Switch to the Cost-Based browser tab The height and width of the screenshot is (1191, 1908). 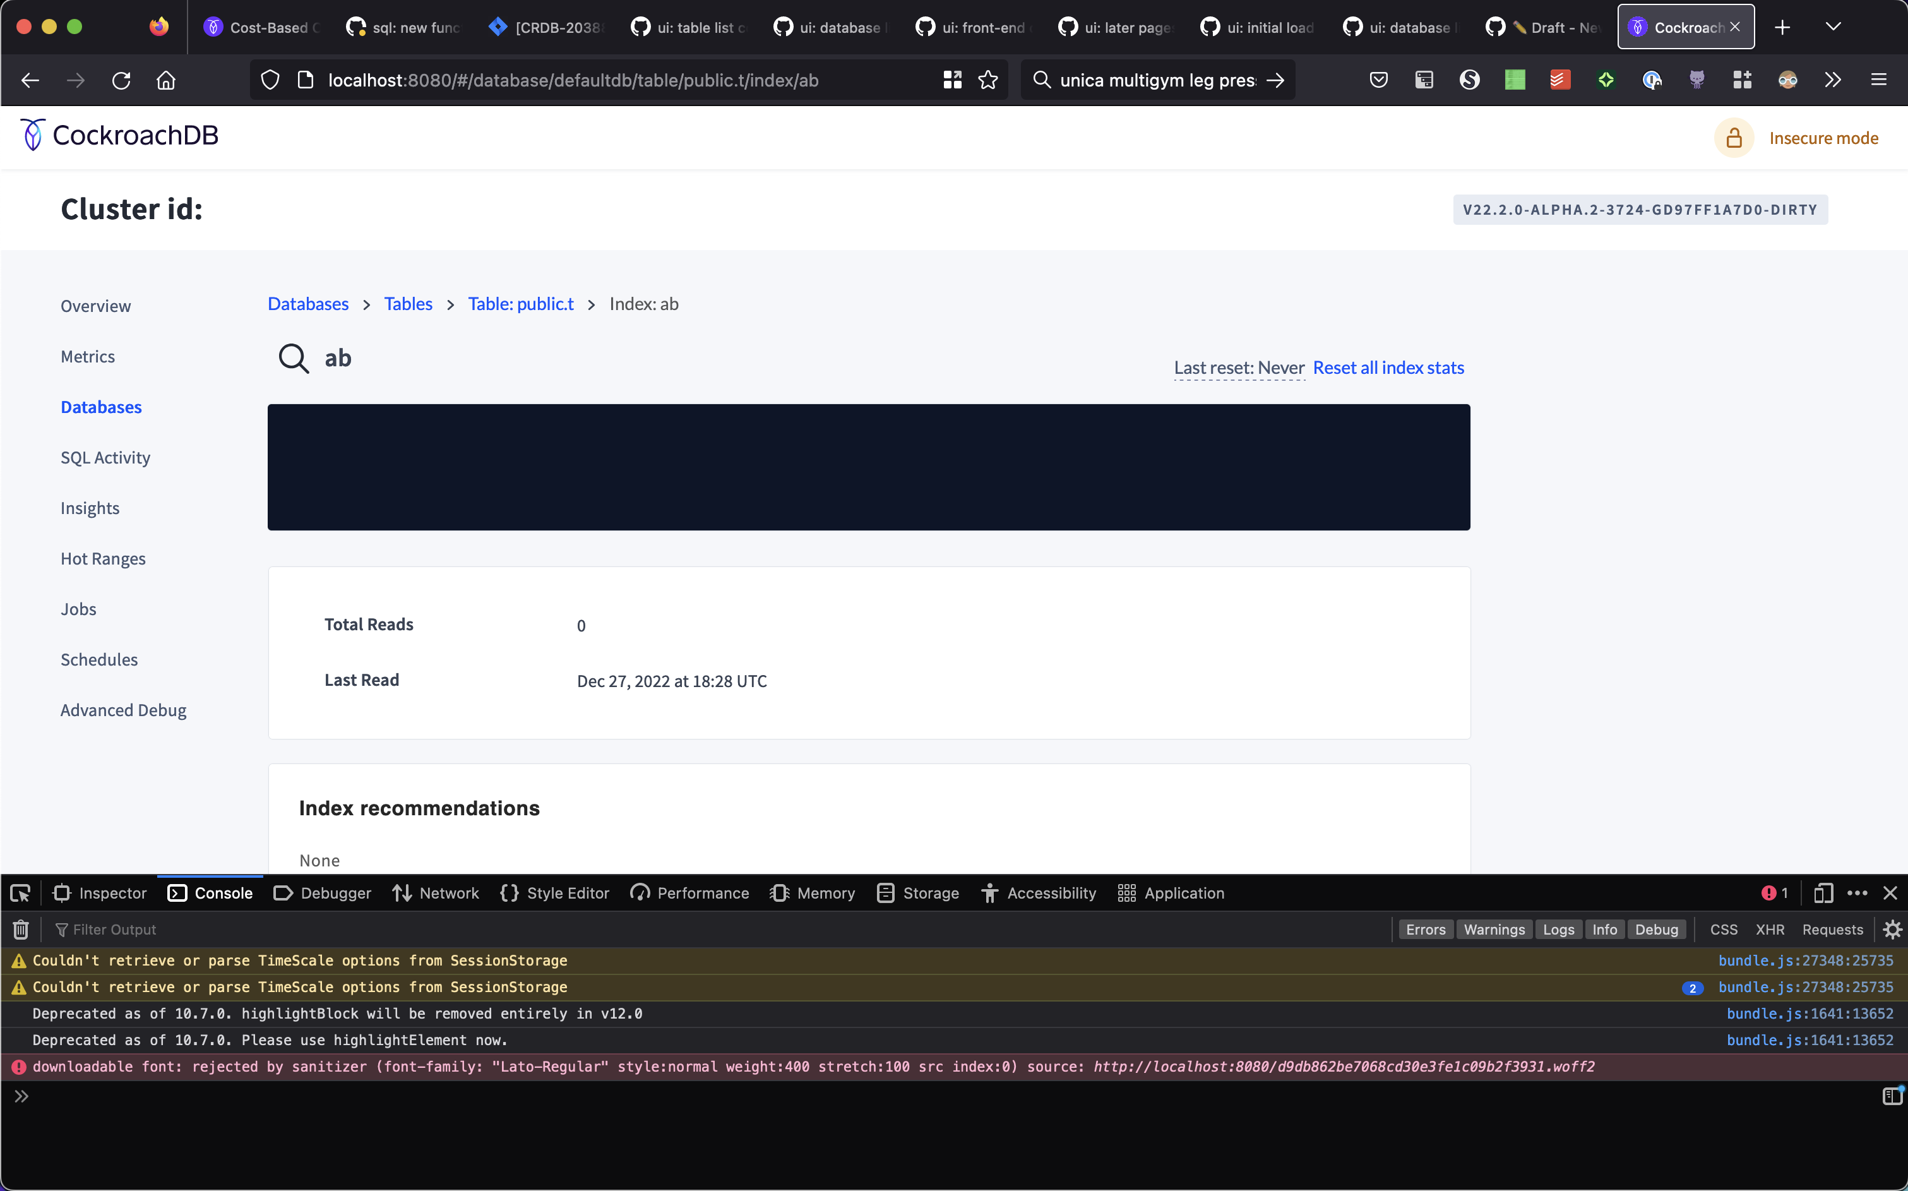pos(261,28)
